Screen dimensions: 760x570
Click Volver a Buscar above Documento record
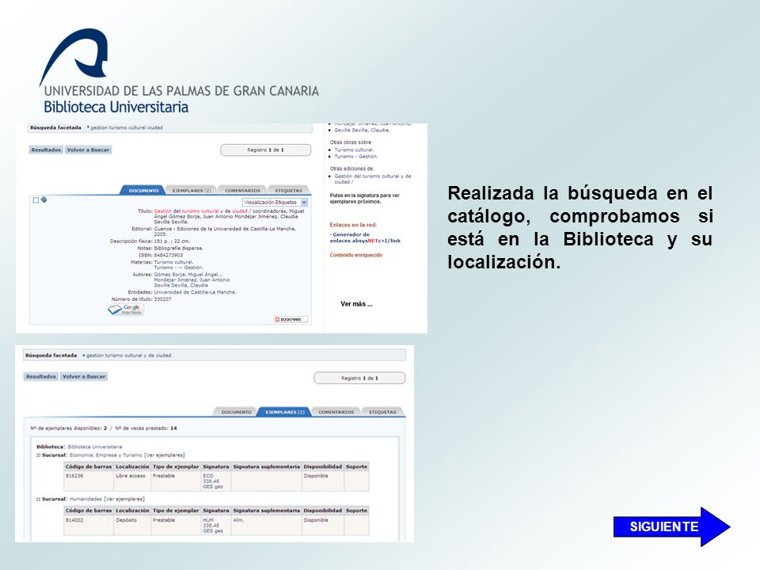88,150
